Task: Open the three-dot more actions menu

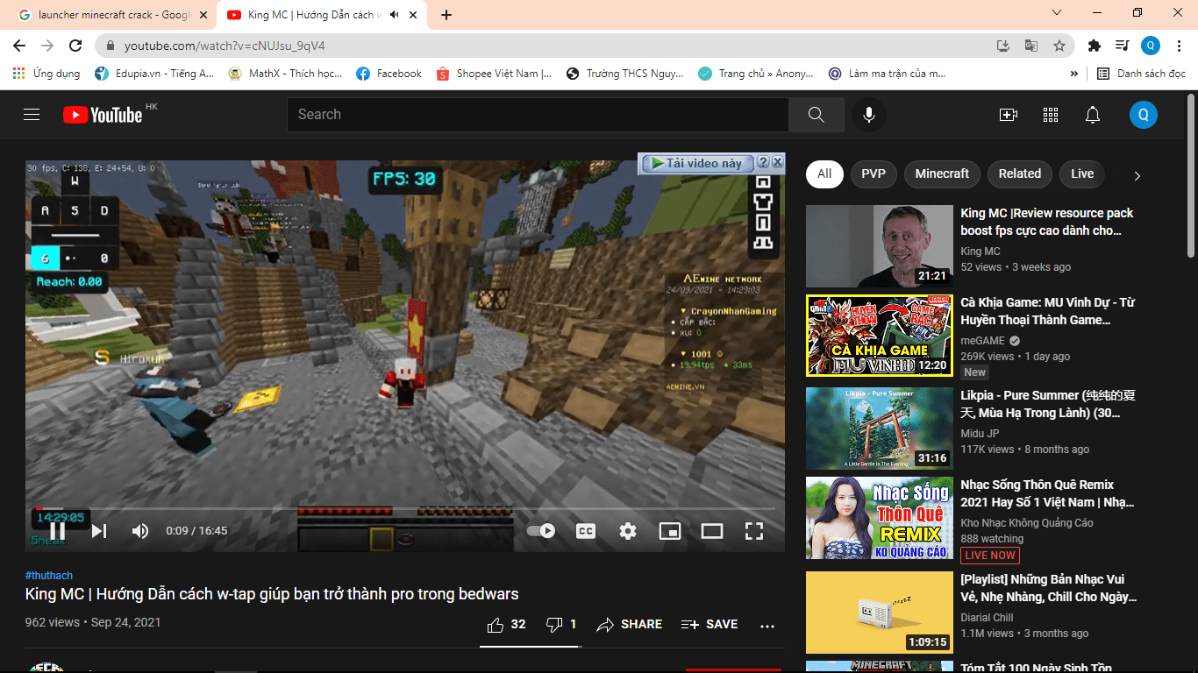Action: pos(767,626)
